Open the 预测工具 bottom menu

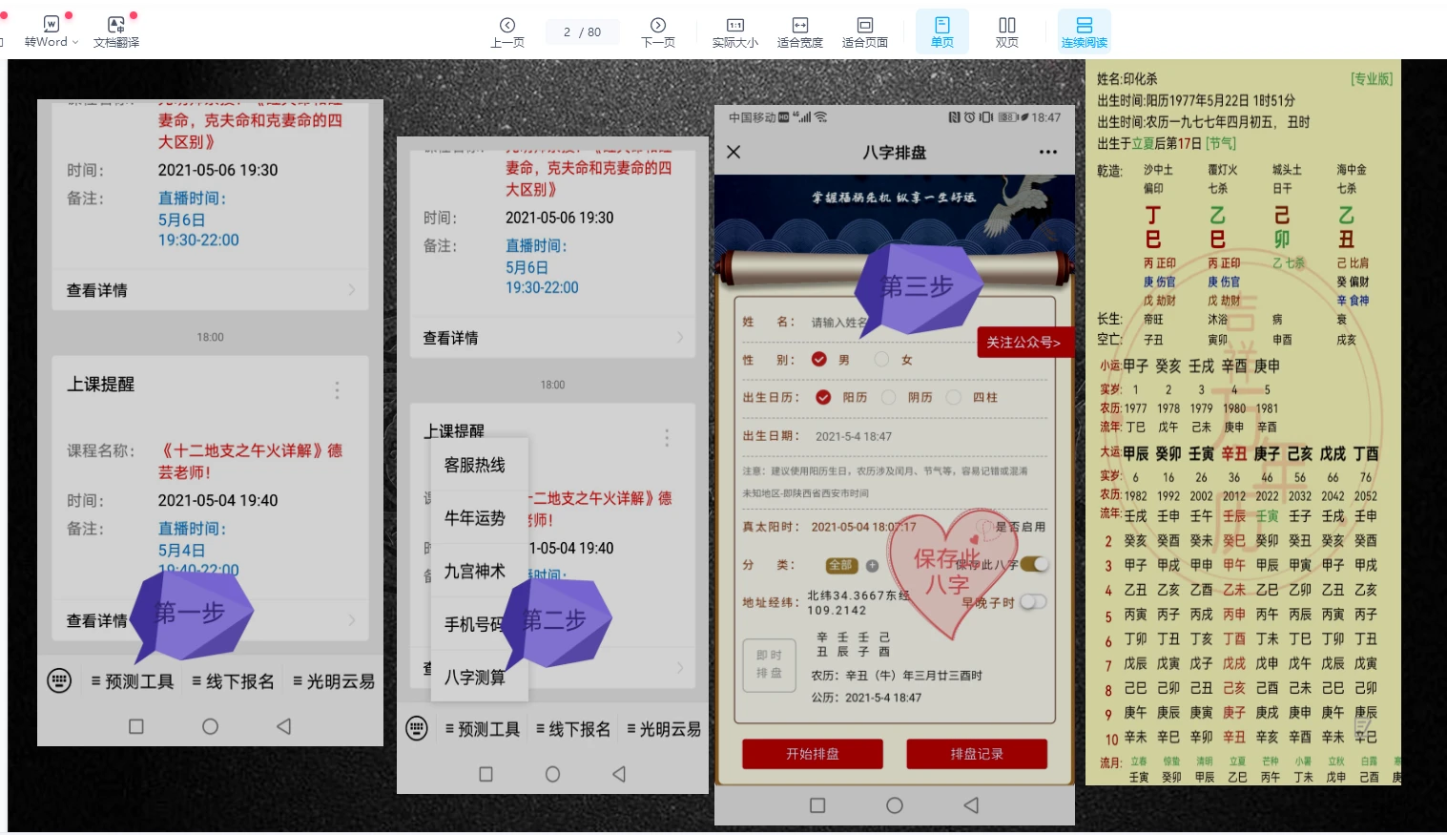point(133,681)
